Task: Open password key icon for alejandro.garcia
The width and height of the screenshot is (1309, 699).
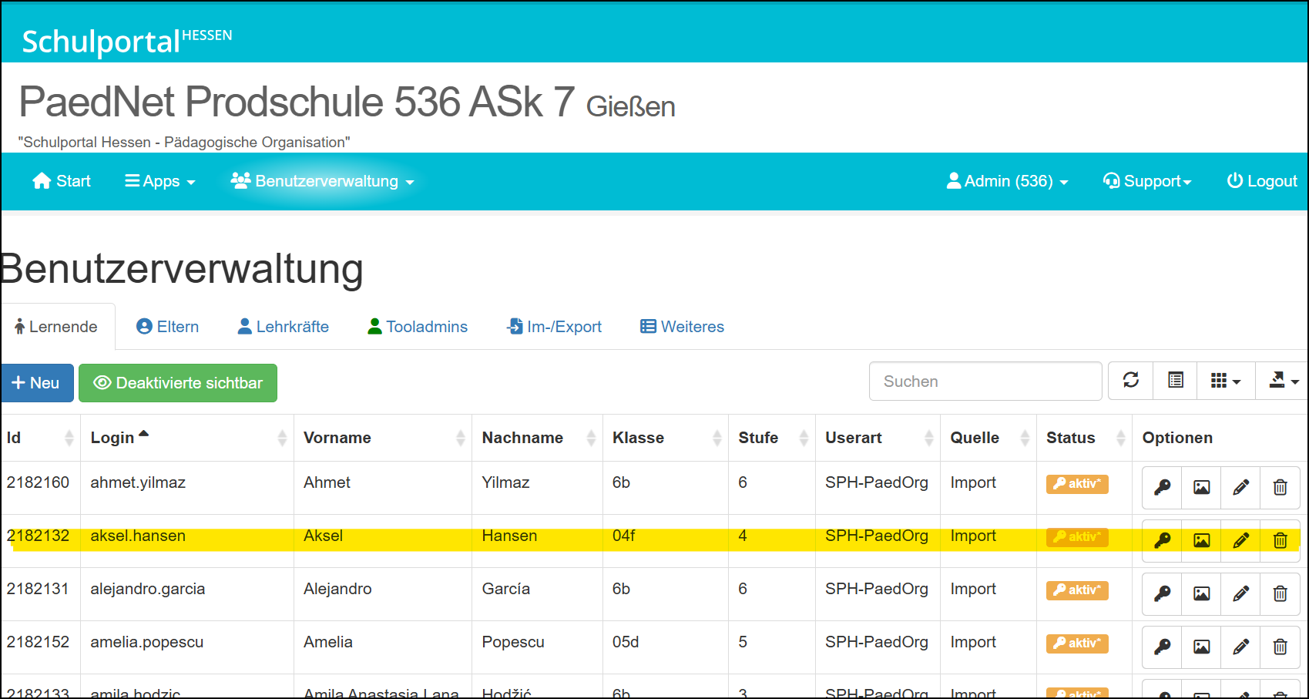Action: (x=1162, y=593)
